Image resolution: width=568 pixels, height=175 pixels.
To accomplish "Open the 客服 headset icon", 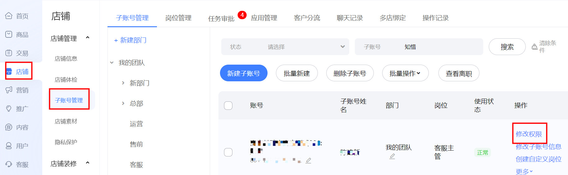I will (9, 164).
